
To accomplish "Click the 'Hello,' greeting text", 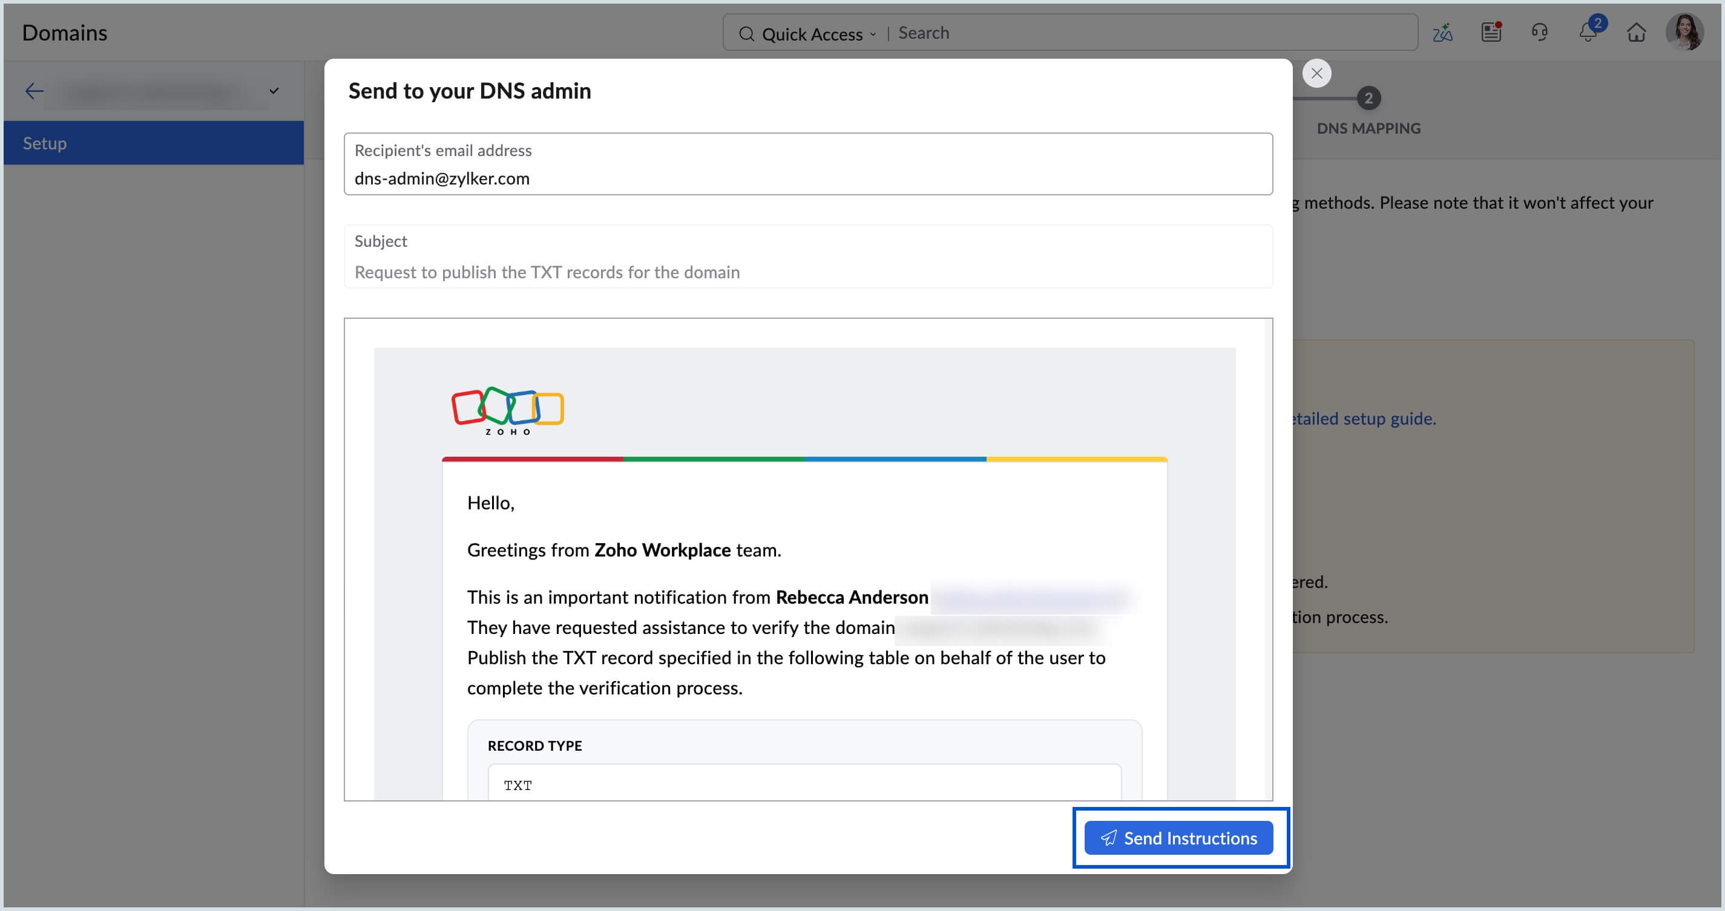I will tap(490, 503).
